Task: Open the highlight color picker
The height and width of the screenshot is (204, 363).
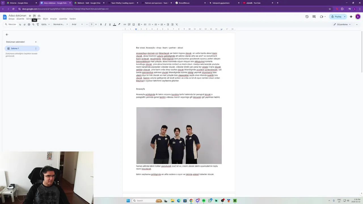Action: pos(119,24)
